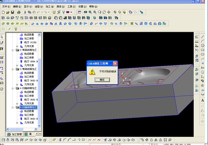Toggle the view layout window icon

tap(80, 12)
